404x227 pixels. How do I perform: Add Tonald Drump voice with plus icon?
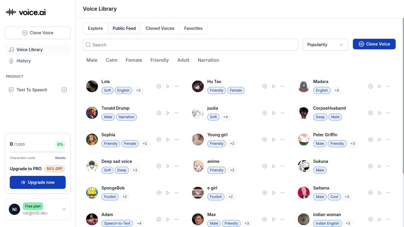coord(159,113)
